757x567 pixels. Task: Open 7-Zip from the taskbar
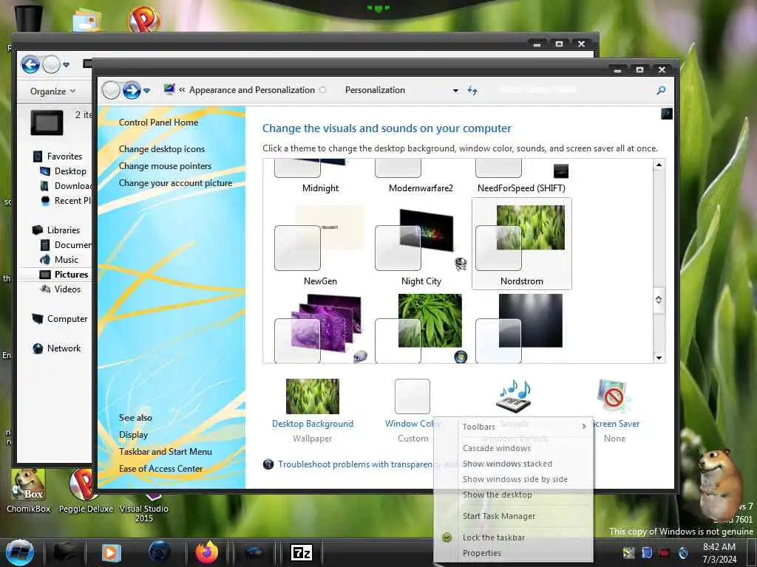coord(302,552)
